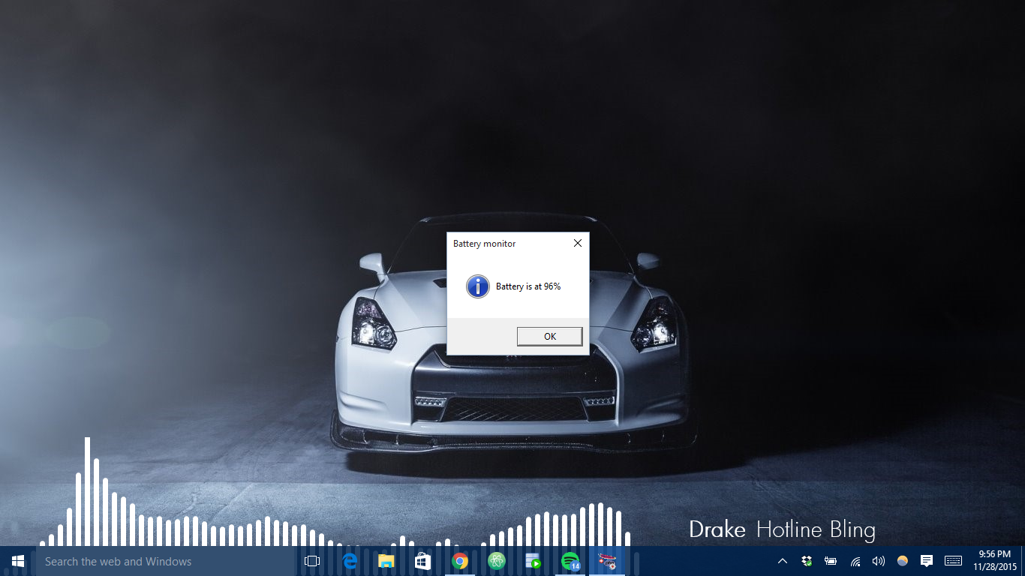
Task: Focus the Search the web and Windows box
Action: tap(166, 561)
